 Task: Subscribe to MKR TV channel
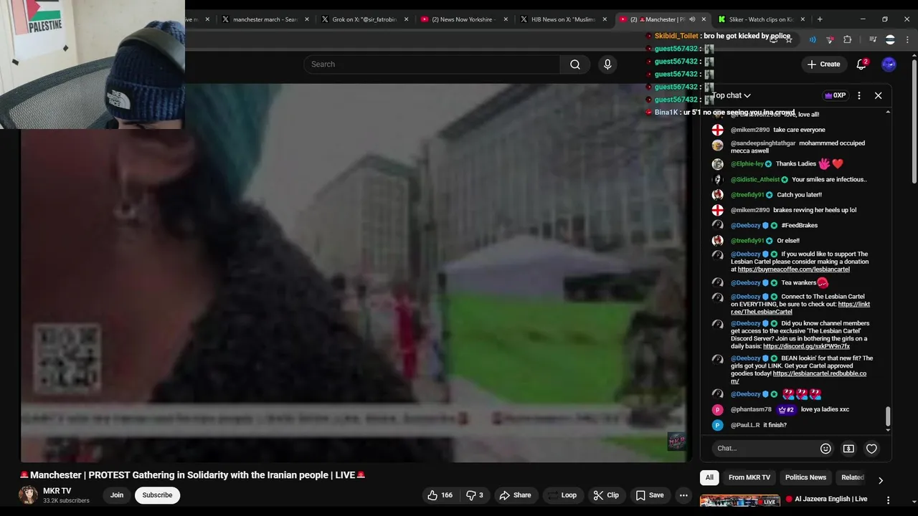pyautogui.click(x=157, y=495)
